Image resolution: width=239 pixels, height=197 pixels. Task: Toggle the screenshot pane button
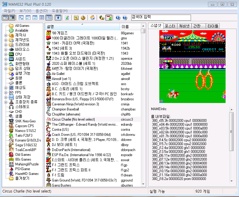click(x=12, y=18)
